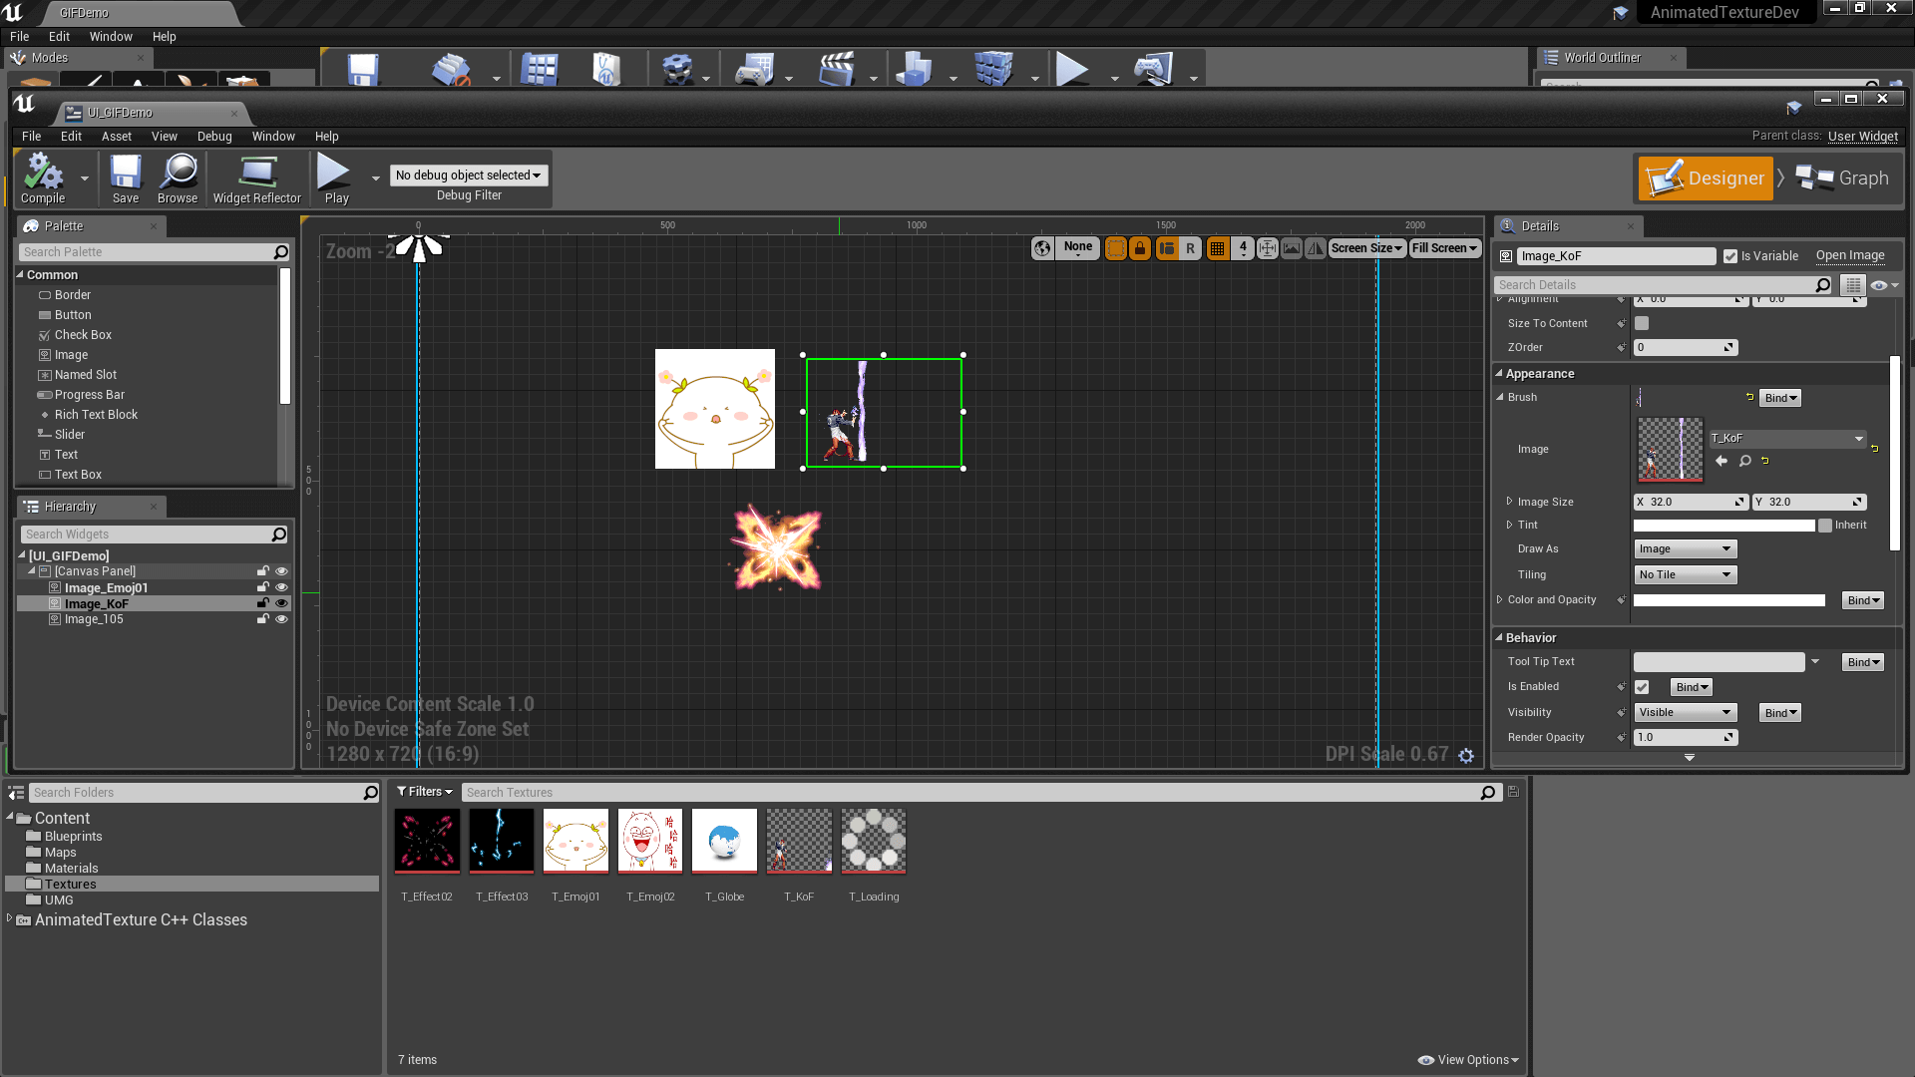The image size is (1915, 1077).
Task: Select the Screen Size dropdown
Action: [x=1365, y=247]
